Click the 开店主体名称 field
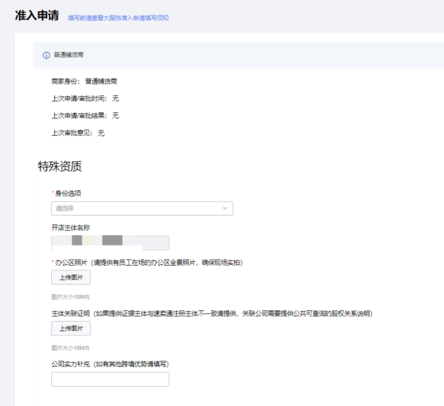The height and width of the screenshot is (406, 444). tap(110, 242)
